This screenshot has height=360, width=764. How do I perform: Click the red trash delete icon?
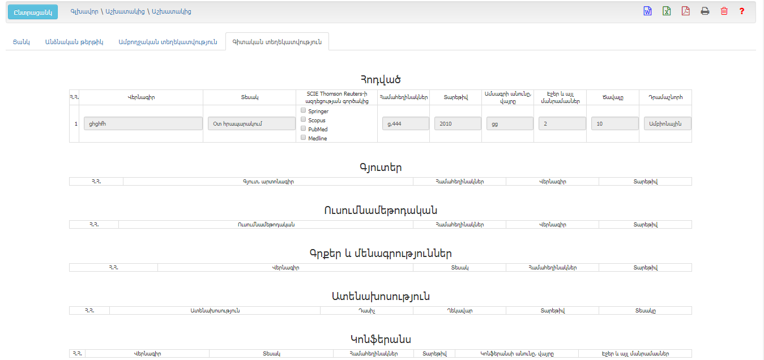pos(724,11)
